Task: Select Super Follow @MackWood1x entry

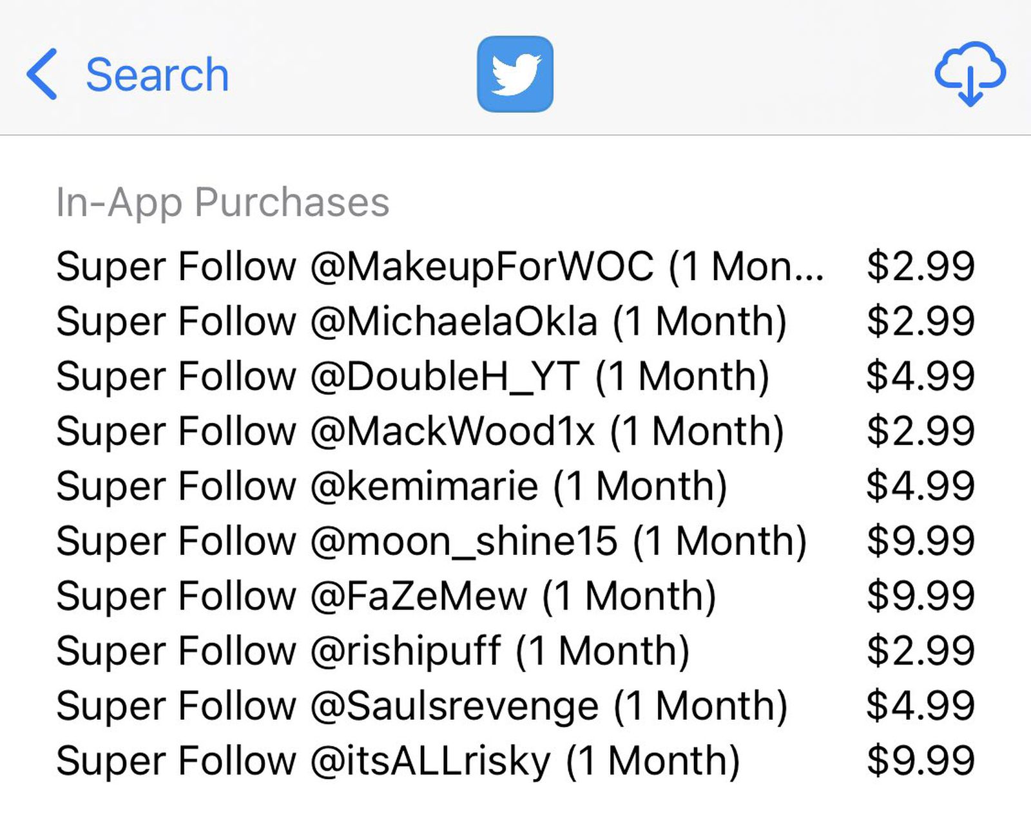Action: [x=419, y=431]
